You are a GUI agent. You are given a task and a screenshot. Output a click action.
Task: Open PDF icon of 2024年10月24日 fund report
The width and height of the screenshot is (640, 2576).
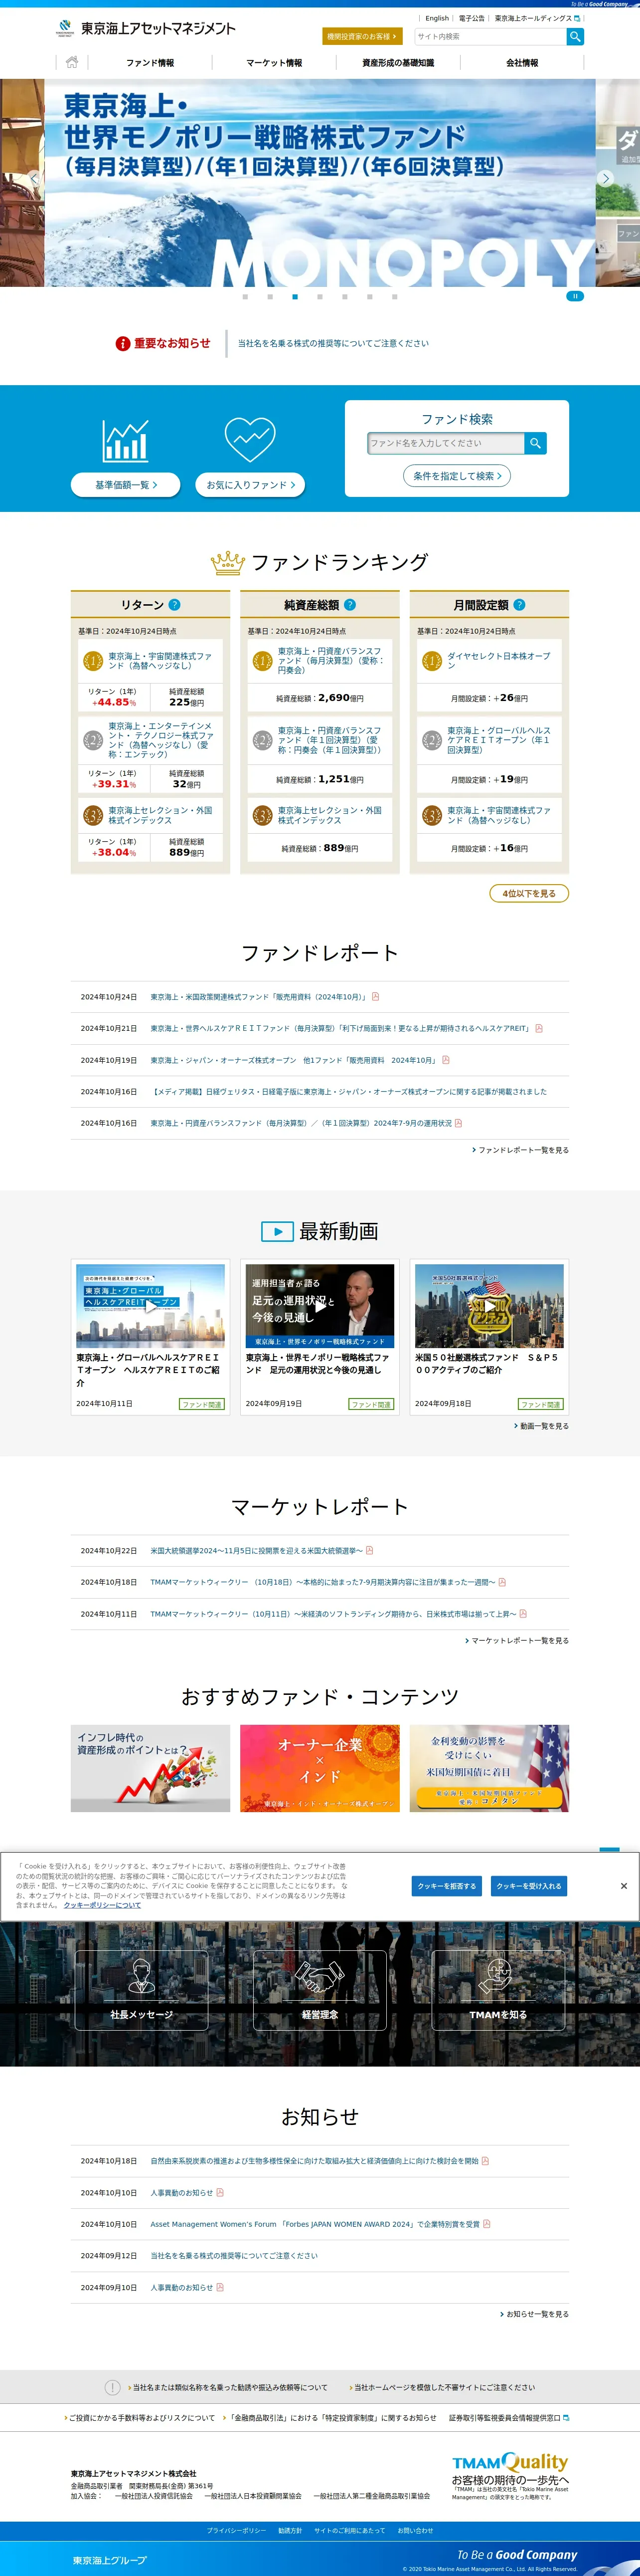[375, 997]
